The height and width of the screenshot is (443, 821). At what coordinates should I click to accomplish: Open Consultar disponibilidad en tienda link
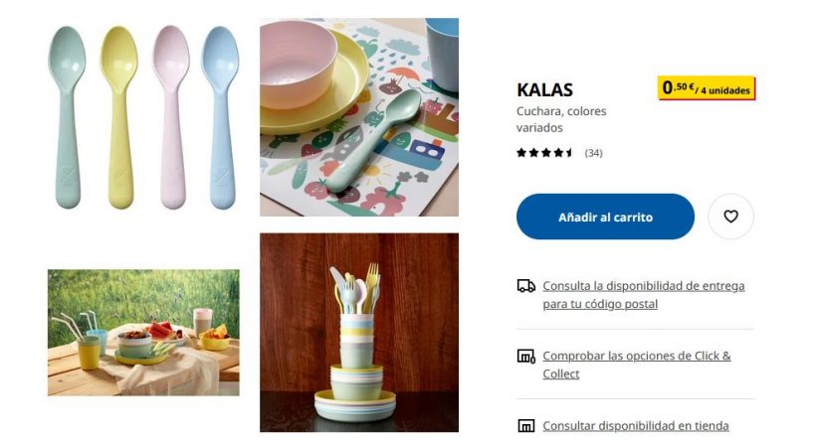tap(636, 426)
